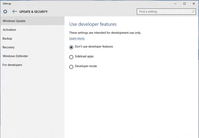Close the Settings window

coord(194,3)
